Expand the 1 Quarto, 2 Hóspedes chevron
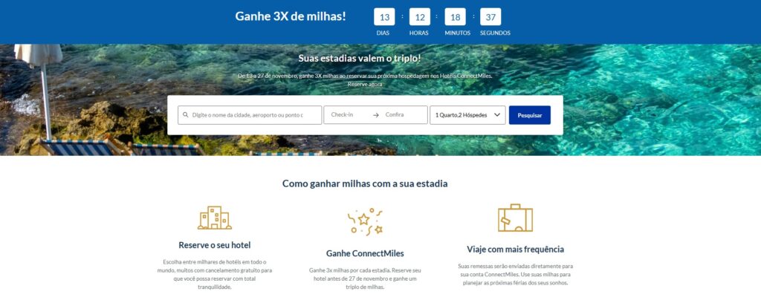Image resolution: width=761 pixels, height=306 pixels. [x=497, y=115]
